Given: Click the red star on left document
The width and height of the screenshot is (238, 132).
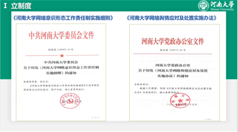Looking at the screenshot, I should tap(62, 56).
